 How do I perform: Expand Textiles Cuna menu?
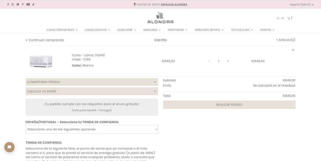242,30
